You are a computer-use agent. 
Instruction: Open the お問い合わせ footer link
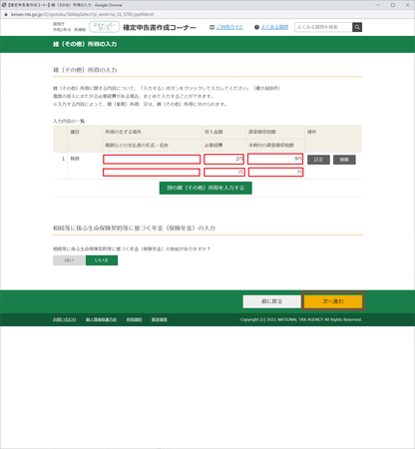pos(65,319)
